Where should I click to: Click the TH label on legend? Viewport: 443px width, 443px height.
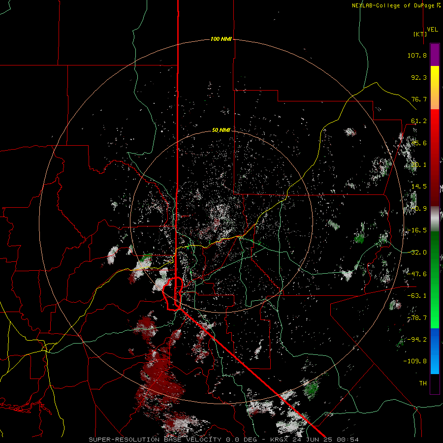click(x=423, y=383)
